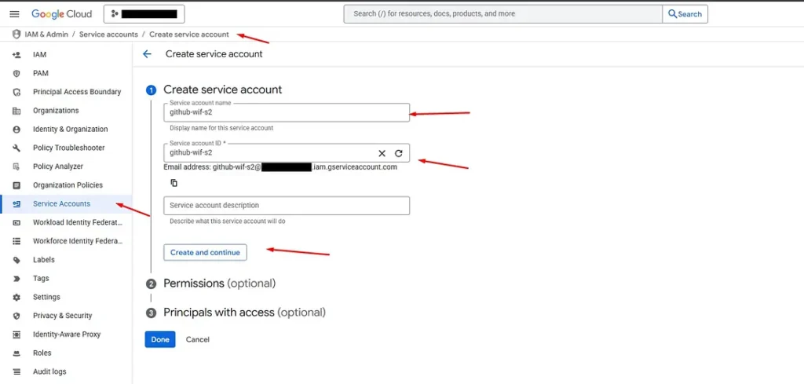The height and width of the screenshot is (384, 804).
Task: Clear the Service account ID field
Action: tap(382, 153)
